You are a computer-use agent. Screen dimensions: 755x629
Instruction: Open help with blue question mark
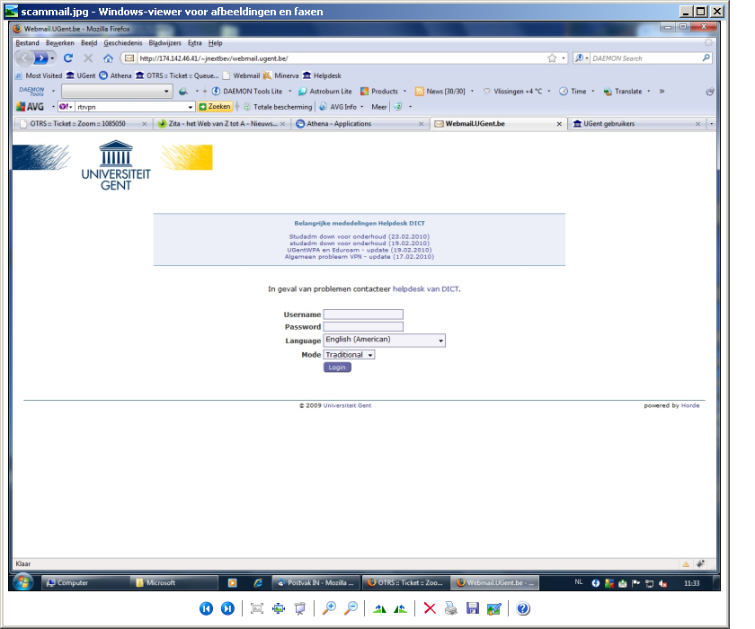523,608
